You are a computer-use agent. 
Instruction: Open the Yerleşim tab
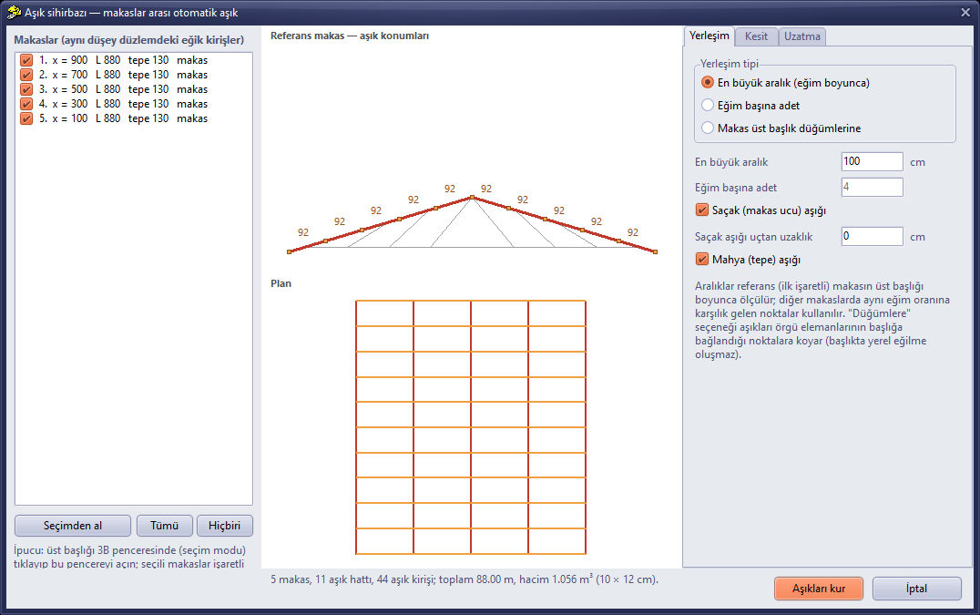709,36
